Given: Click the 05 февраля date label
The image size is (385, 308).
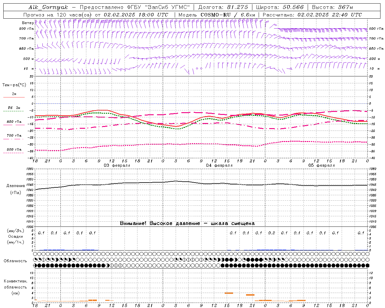Looking at the screenshot, I should (322, 165).
